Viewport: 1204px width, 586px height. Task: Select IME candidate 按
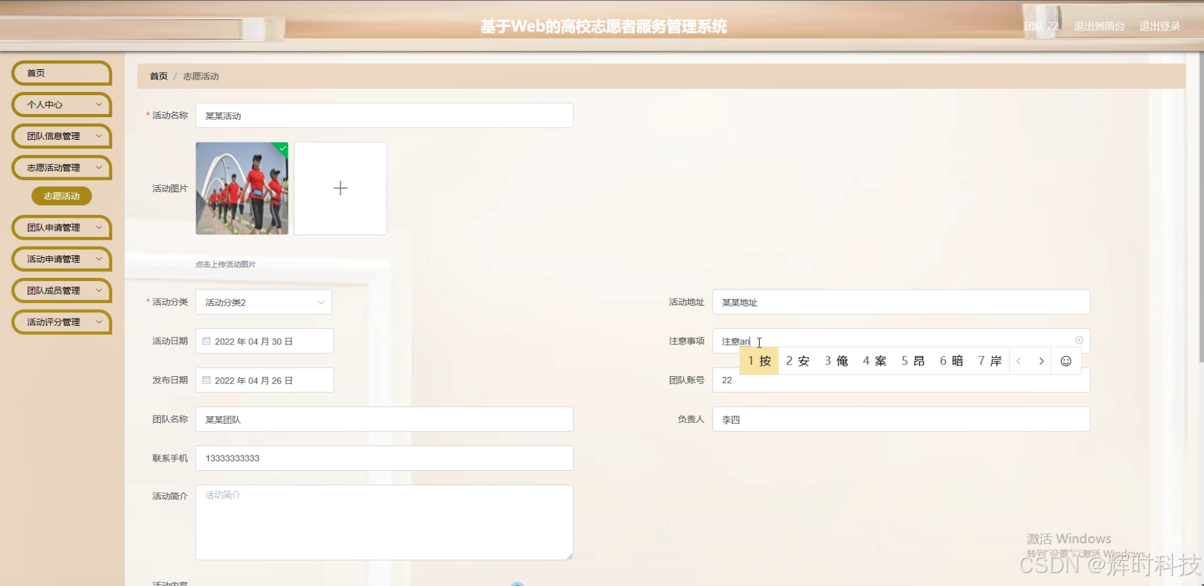758,361
